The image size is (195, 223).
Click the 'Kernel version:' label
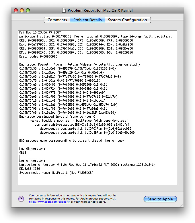coord(32,161)
